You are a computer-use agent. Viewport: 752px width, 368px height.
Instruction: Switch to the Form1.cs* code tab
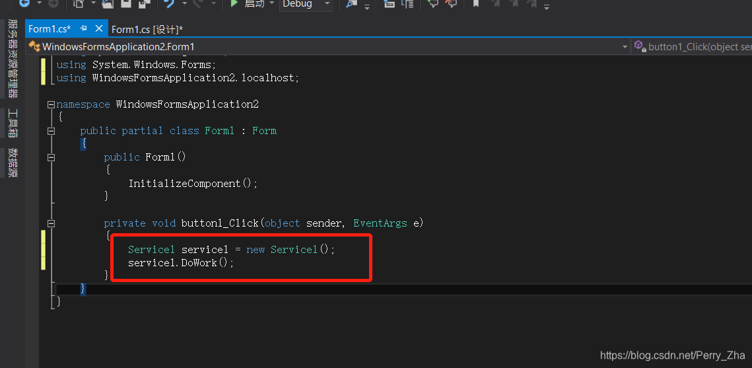click(x=50, y=29)
